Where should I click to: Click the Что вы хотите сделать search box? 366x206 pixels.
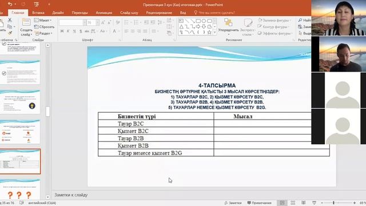(x=214, y=13)
